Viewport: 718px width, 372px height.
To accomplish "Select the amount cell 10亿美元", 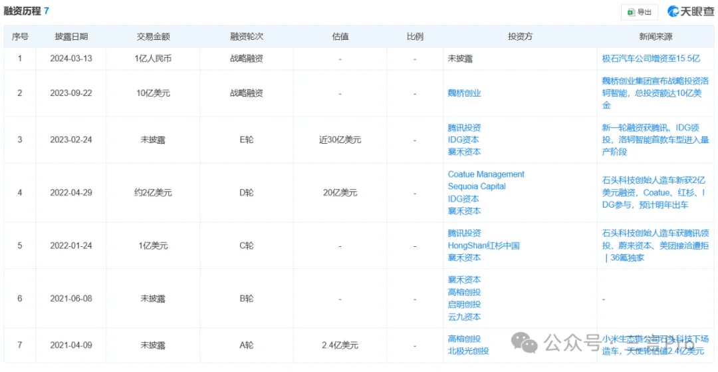I will [153, 93].
